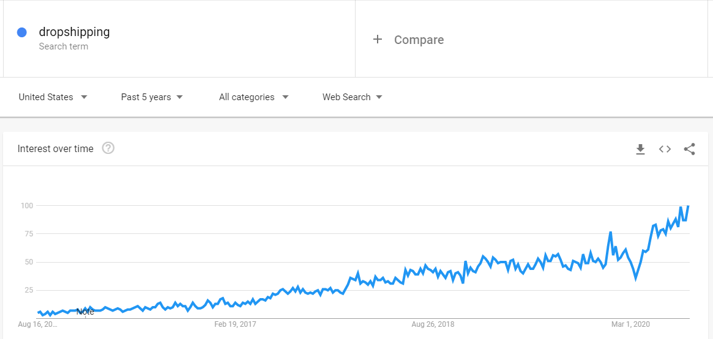Screen dimensions: 713x339
Task: Select the Mar 1, 2020 axis label
Action: [630, 324]
